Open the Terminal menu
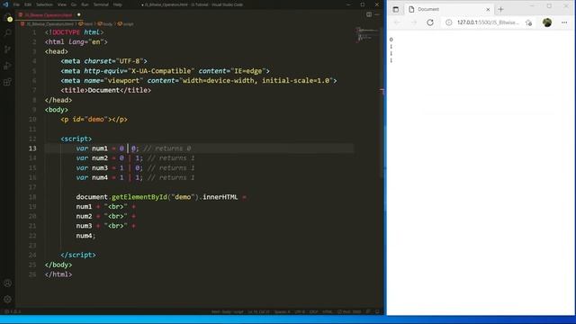576x324 pixels. click(101, 4)
